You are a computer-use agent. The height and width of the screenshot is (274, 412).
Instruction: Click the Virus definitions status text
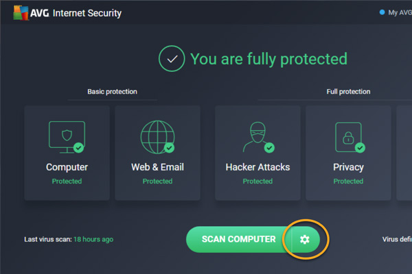397,239
